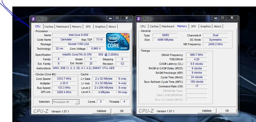
Task: Click the Channels # value Dual
Action: (215, 35)
